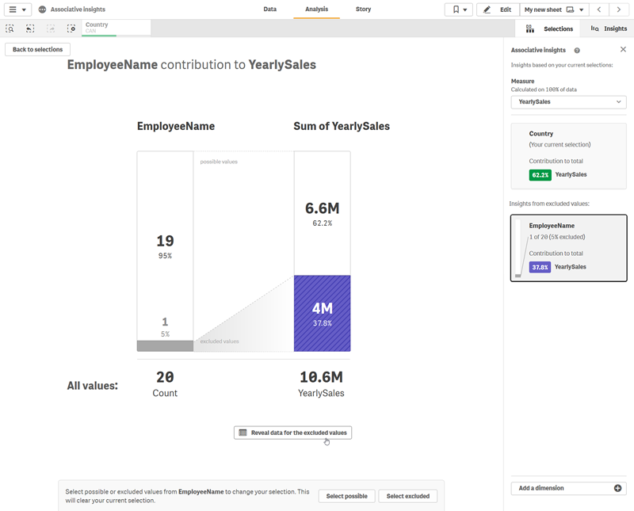Select the EmployeeName insight card
The height and width of the screenshot is (511, 634).
tap(568, 246)
